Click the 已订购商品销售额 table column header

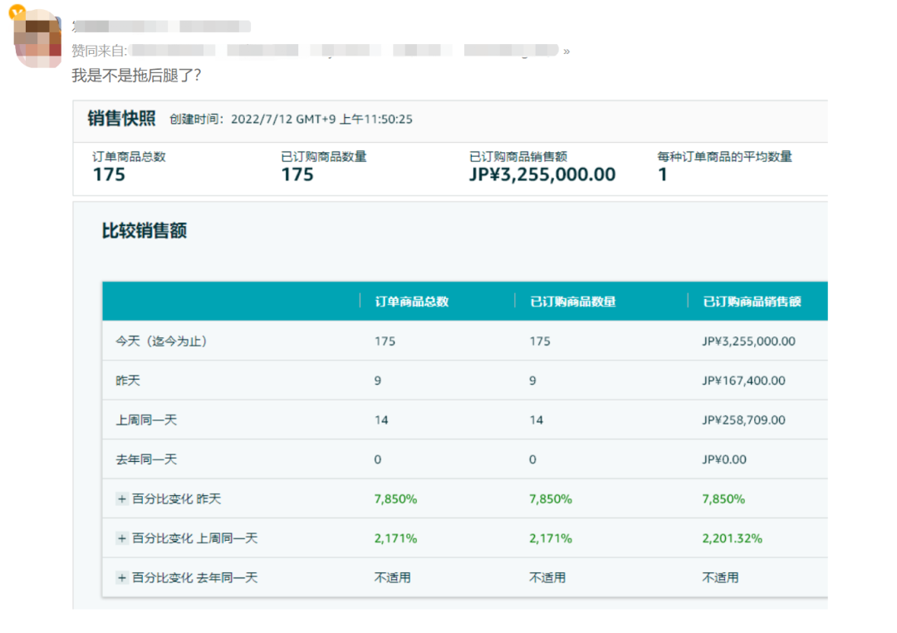[752, 302]
